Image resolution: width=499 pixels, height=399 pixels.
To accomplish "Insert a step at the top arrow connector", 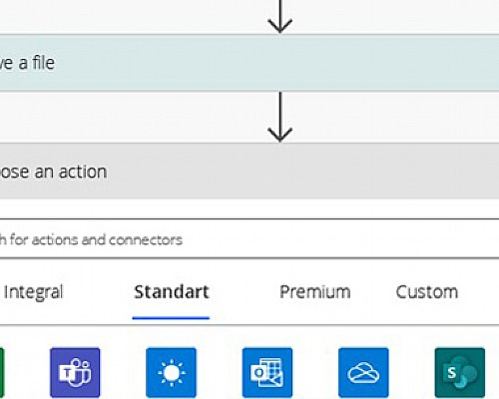I will (x=280, y=17).
